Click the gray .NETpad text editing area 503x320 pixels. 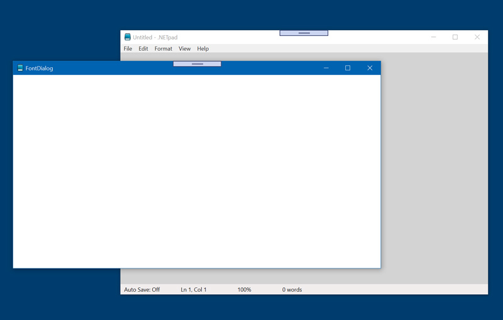(x=434, y=170)
